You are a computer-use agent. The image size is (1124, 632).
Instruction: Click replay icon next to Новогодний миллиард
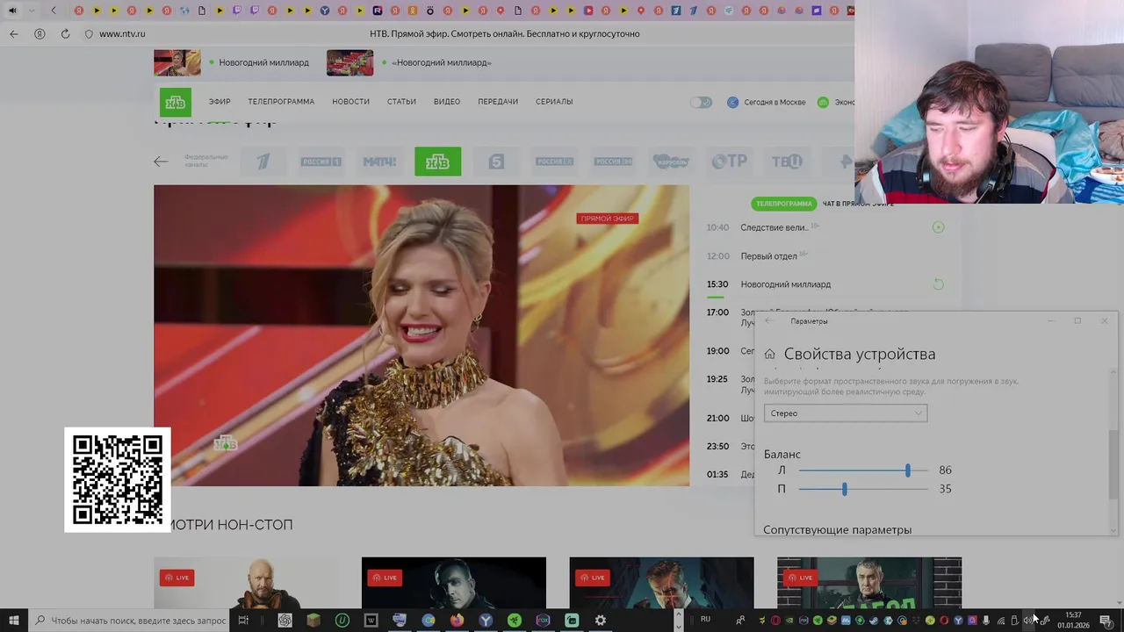click(938, 284)
